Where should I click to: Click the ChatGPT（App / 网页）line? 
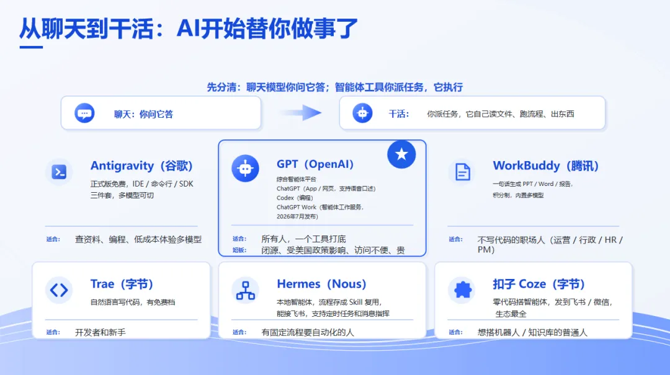pos(326,188)
